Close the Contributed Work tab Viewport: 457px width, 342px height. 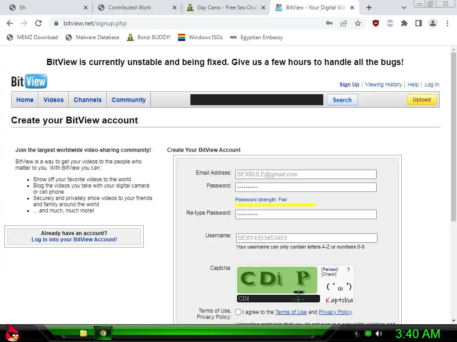tap(174, 8)
